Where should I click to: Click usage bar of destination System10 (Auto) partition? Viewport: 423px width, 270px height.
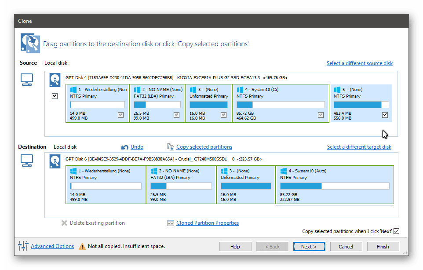coord(335,186)
